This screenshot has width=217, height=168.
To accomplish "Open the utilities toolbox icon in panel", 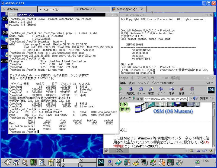I will (51, 163).
